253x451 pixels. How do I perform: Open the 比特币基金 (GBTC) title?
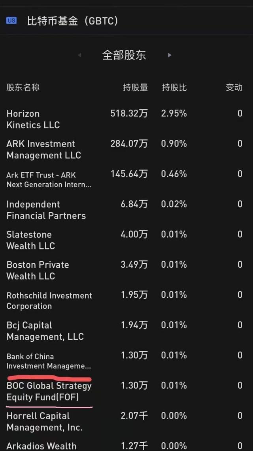pyautogui.click(x=72, y=21)
